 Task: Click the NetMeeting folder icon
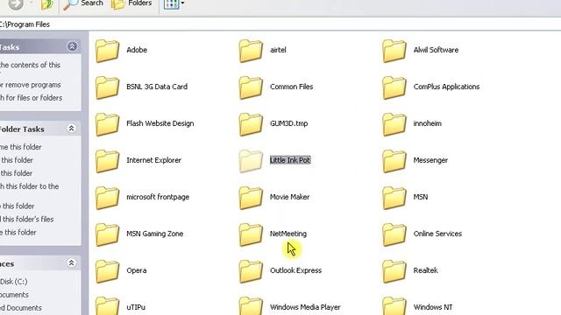pyautogui.click(x=251, y=234)
